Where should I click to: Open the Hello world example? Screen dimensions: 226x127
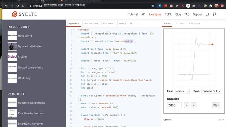click(x=25, y=36)
